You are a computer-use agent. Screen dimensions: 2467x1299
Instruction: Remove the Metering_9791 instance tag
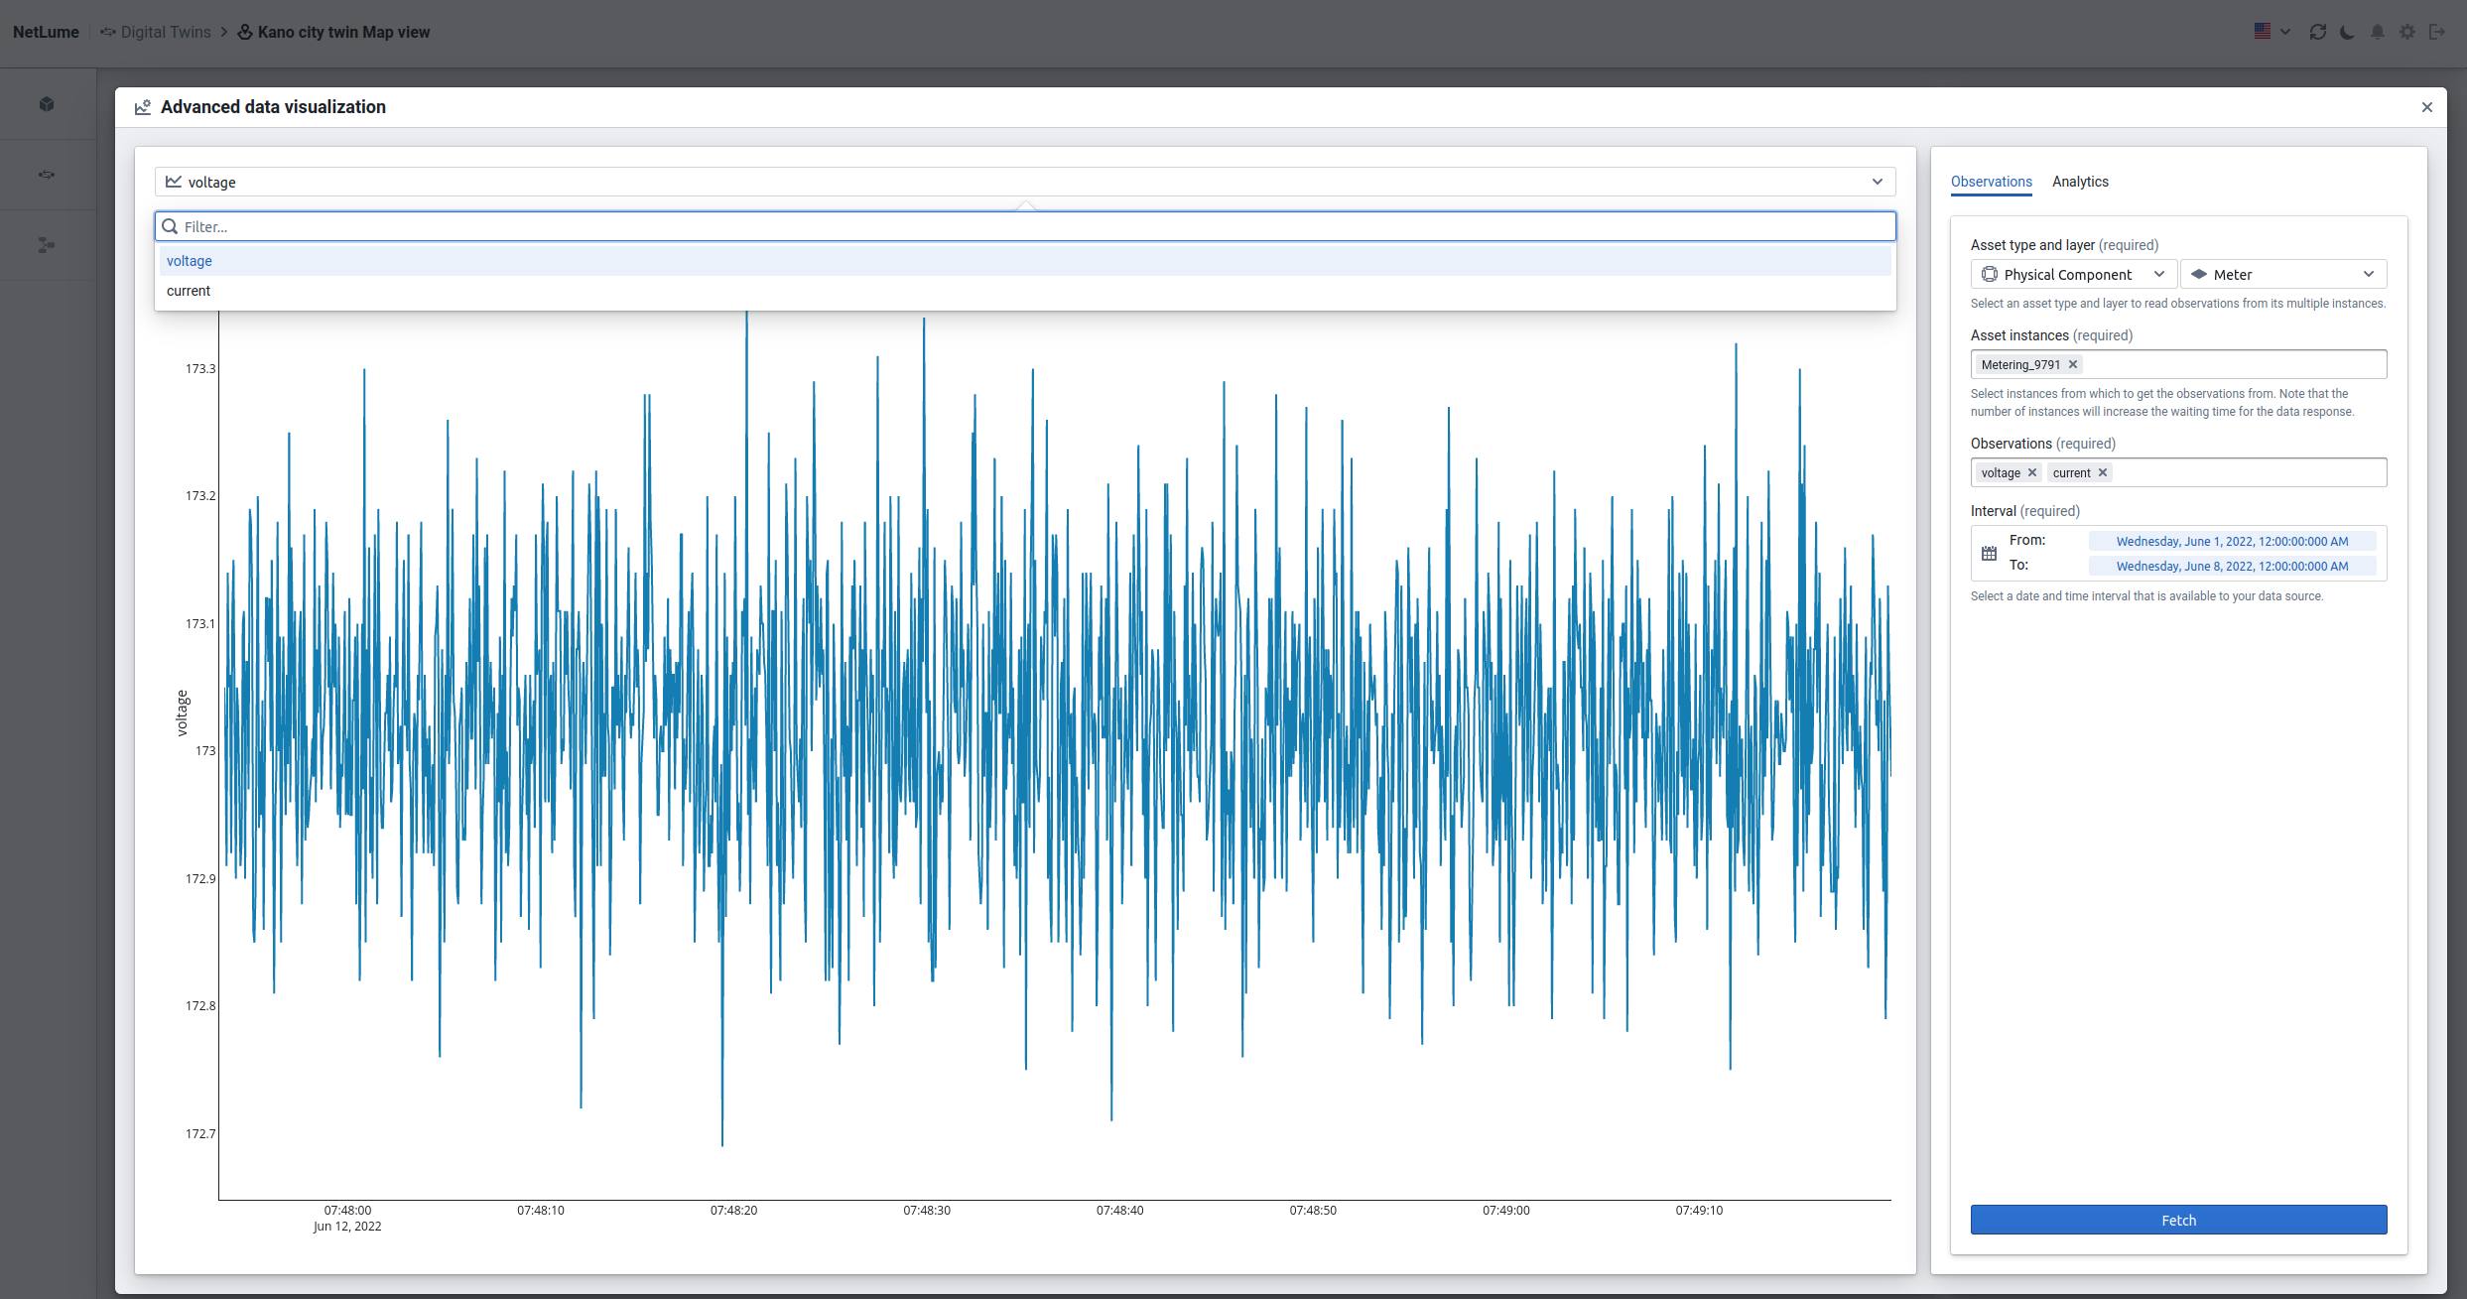2073,364
